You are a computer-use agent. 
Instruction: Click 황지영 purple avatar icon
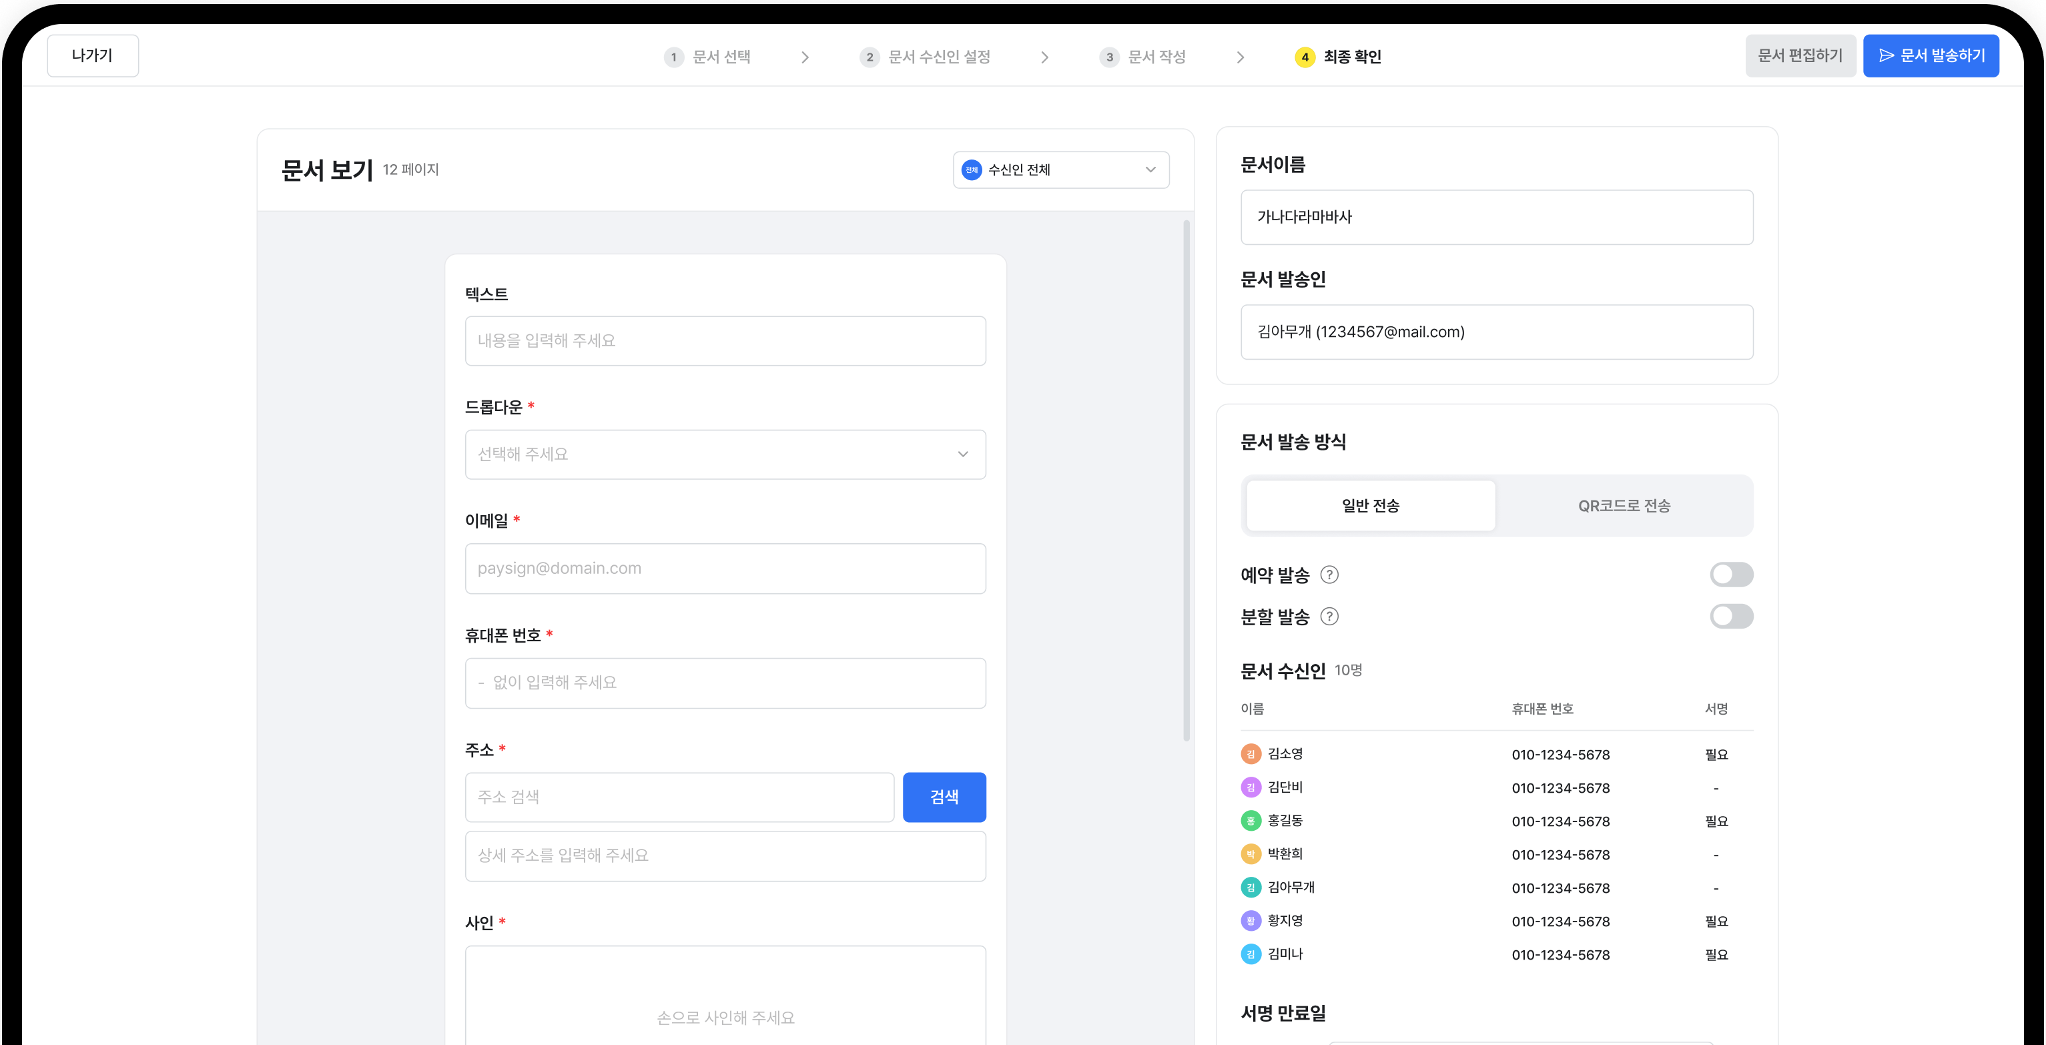pos(1250,921)
